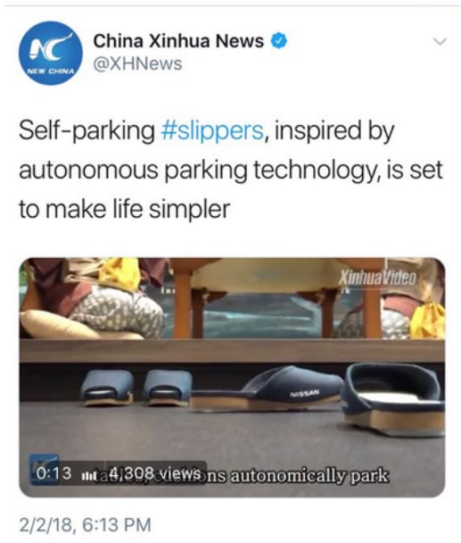Click the 0:13 video duration label
Screen dimensions: 461x543
(x=54, y=473)
